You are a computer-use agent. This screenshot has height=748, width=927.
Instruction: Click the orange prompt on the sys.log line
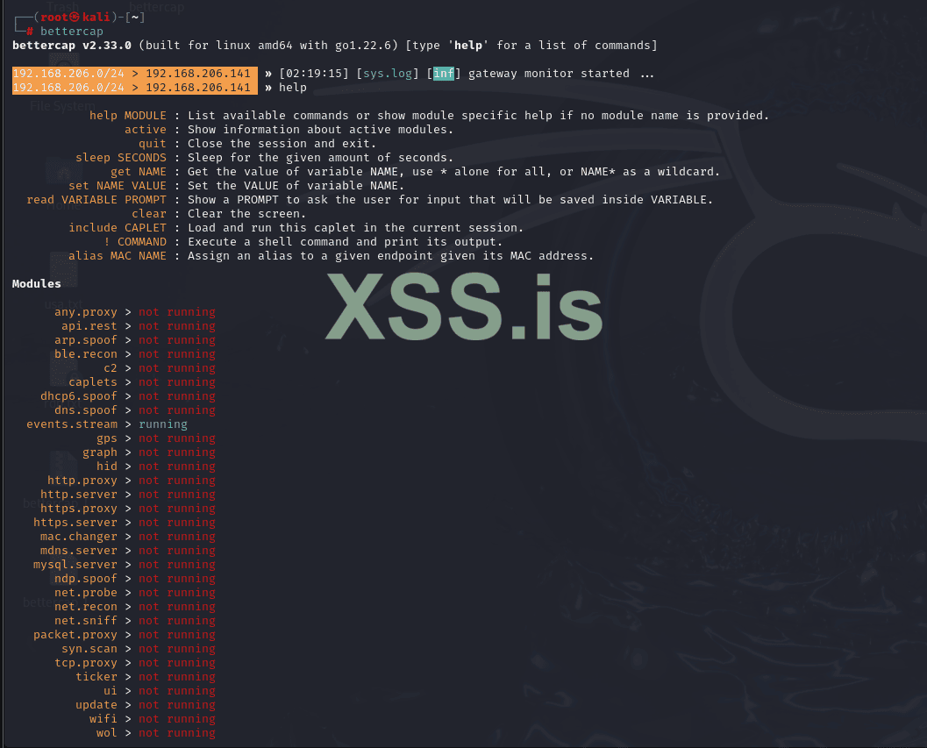pos(135,74)
